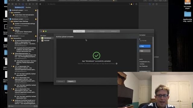This screenshot has height=108, width=193.
Task: Collapse the Moolabeast project issue group
Action: tap(8, 19)
